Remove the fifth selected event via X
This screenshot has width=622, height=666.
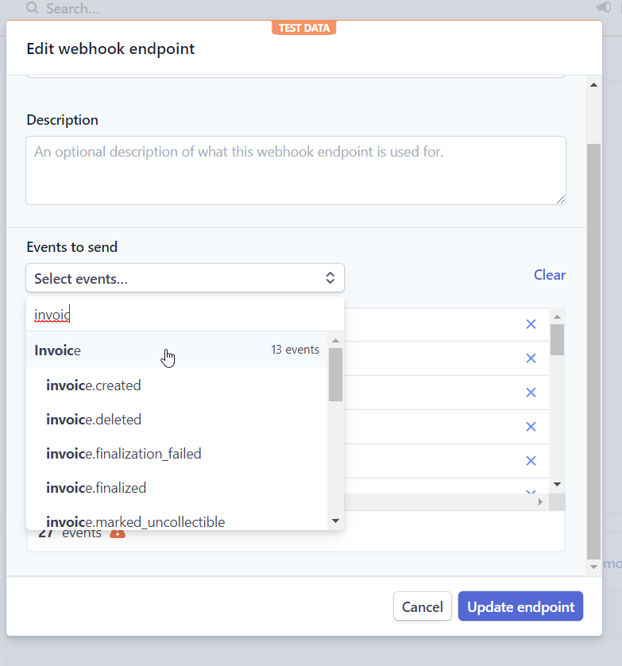pyautogui.click(x=531, y=461)
